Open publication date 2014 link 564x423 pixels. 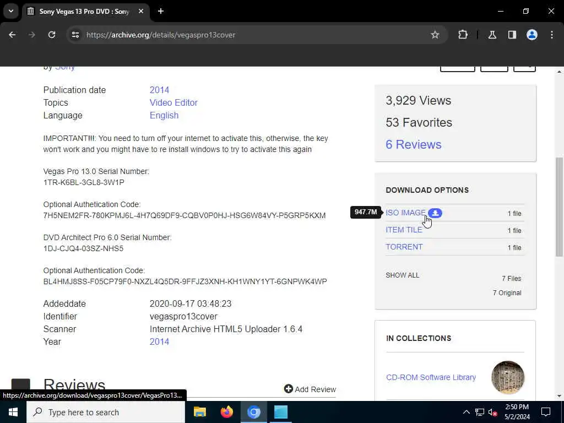(x=159, y=90)
